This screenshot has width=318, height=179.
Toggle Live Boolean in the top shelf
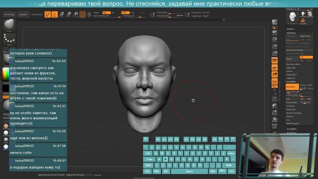[x=36, y=14]
